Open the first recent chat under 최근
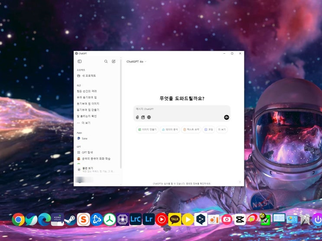 (x=87, y=91)
